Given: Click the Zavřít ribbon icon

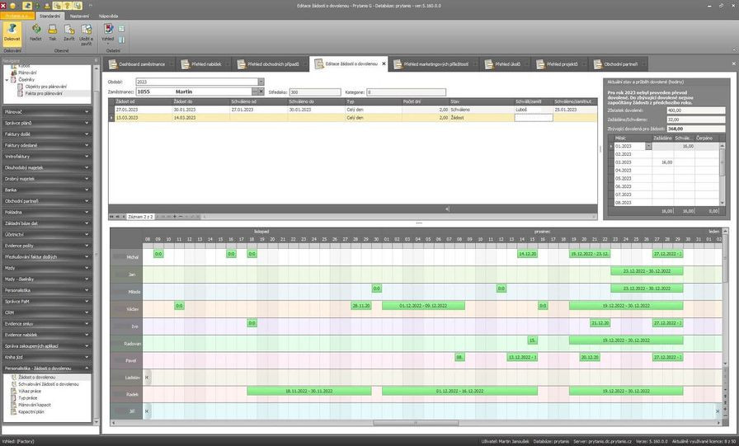Looking at the screenshot, I should 68,31.
